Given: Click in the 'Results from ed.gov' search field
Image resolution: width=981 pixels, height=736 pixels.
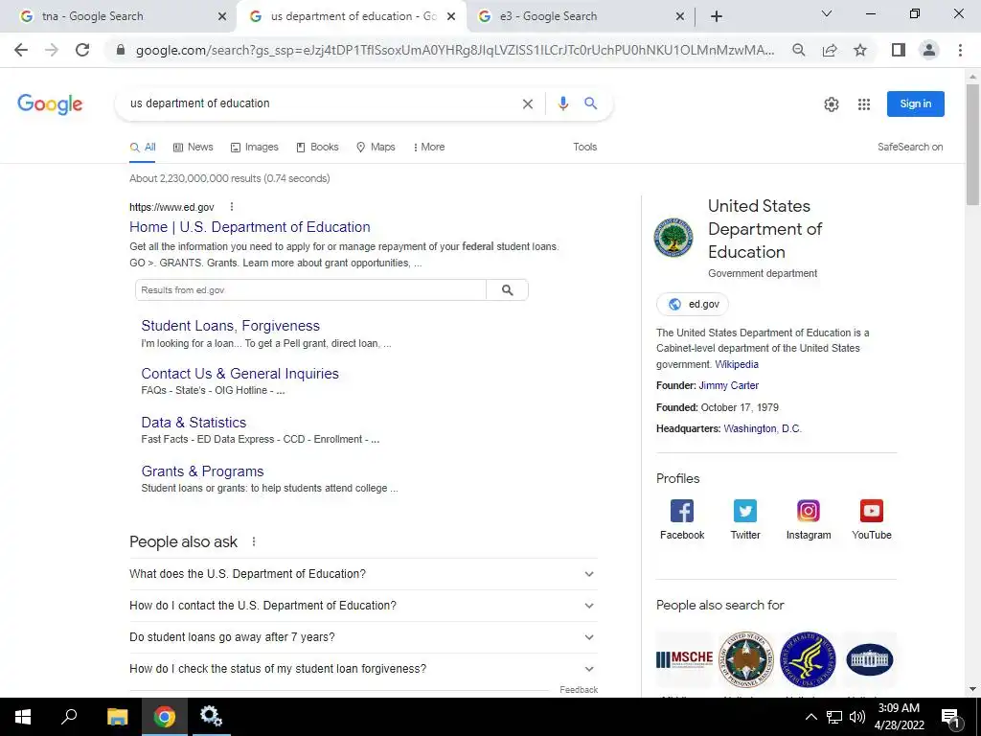Looking at the screenshot, I should (x=310, y=289).
